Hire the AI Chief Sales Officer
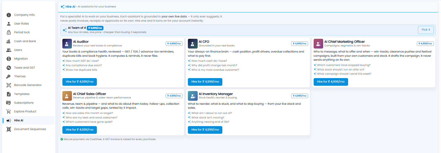The width and height of the screenshot is (441, 153). (x=80, y=130)
